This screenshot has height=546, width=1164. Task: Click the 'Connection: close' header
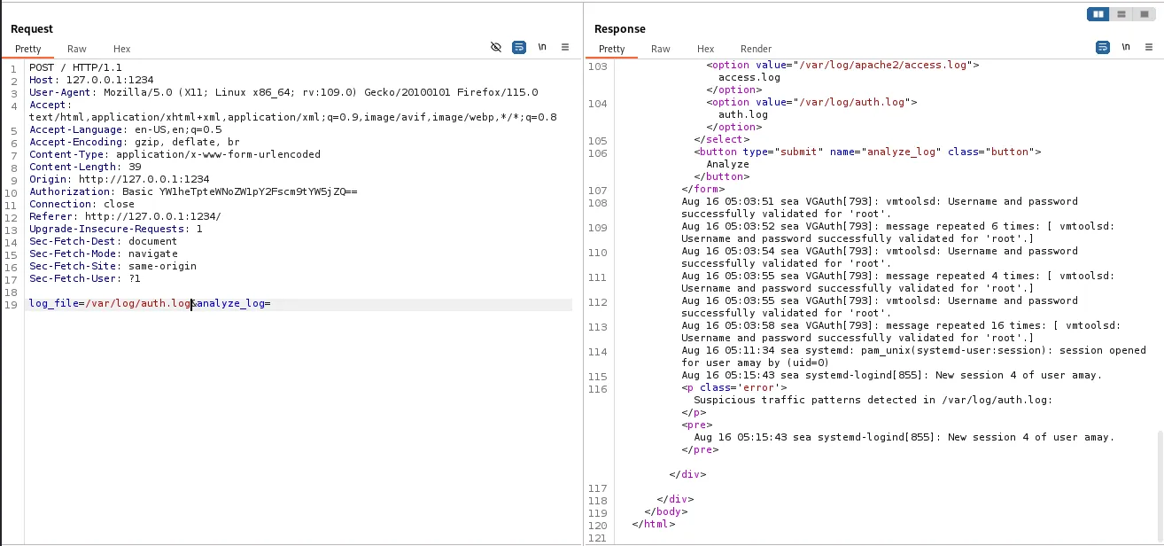[81, 204]
